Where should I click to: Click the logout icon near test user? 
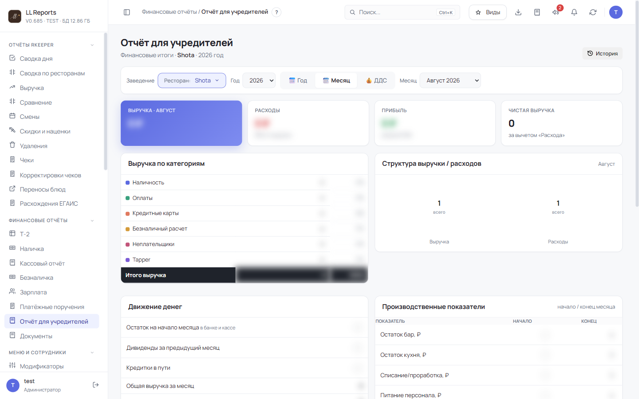point(95,385)
